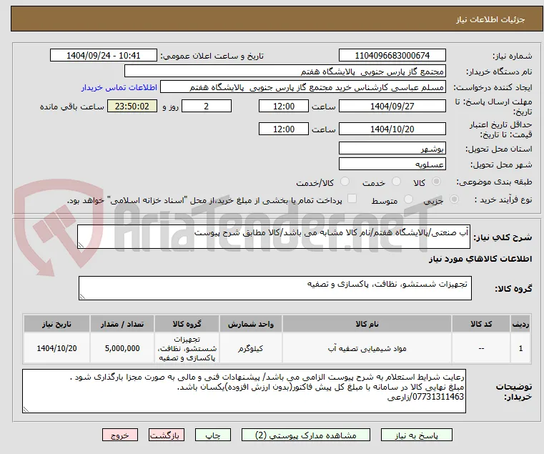Click the requester field مسلم عباسی
Viewport: 544px width, 454px height.
[302, 87]
